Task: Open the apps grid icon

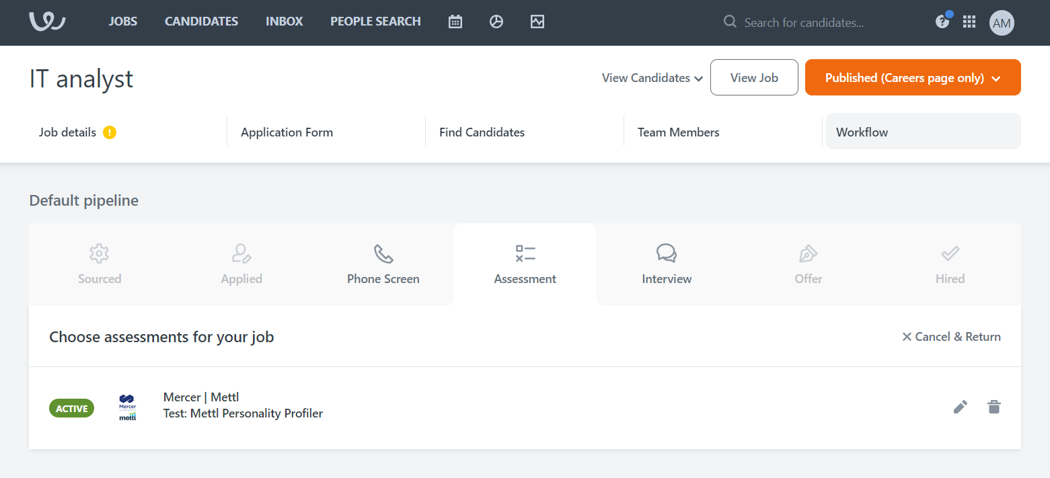Action: tap(969, 22)
